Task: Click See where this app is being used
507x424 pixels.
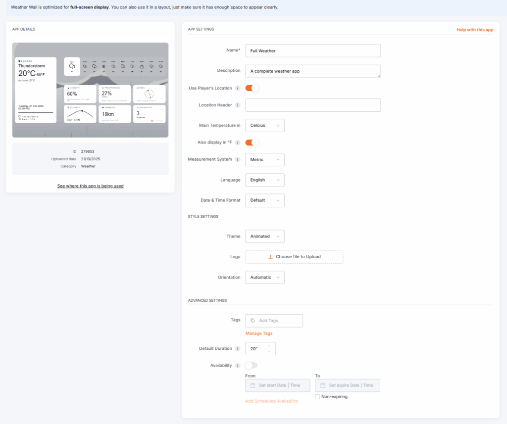Action: click(90, 186)
